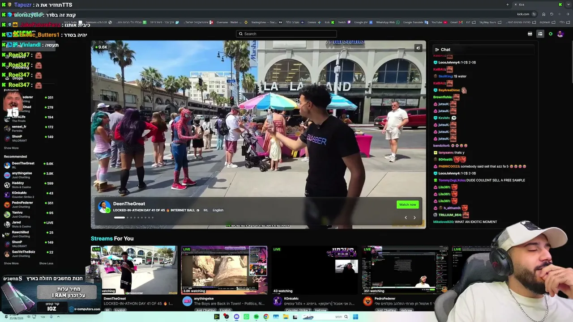Open the DeenTheGreat stream thumbnail under Streams For You

(134, 270)
